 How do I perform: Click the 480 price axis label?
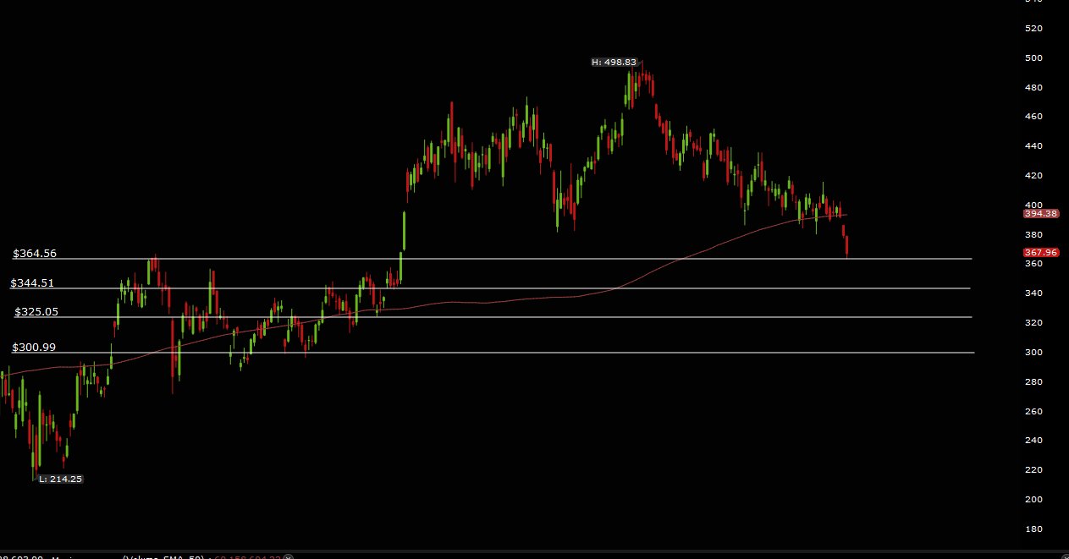click(1033, 87)
